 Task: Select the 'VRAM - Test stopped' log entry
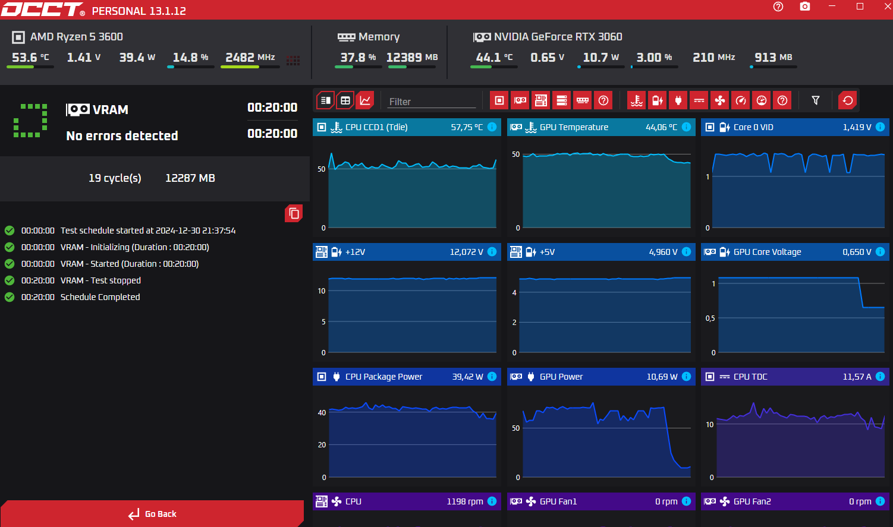pyautogui.click(x=100, y=280)
